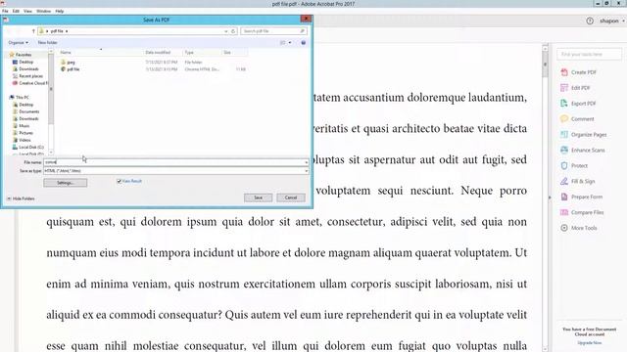The width and height of the screenshot is (627, 352).
Task: Open the Enhance Scans tool
Action: (583, 150)
